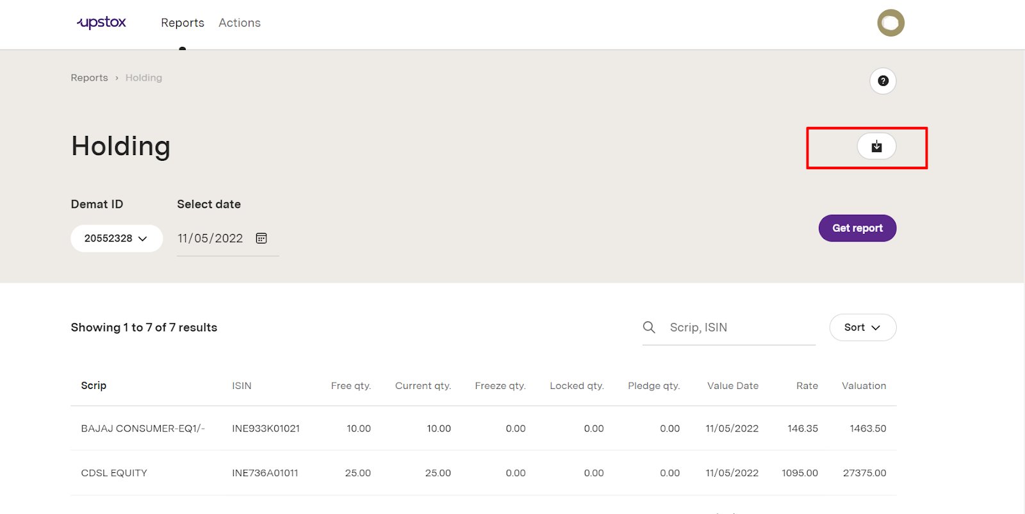The image size is (1025, 514).
Task: Click the Rate column header
Action: point(807,386)
